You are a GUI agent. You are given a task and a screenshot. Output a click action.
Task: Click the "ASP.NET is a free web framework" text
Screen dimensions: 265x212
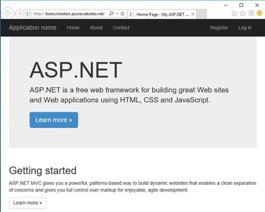coord(129,95)
